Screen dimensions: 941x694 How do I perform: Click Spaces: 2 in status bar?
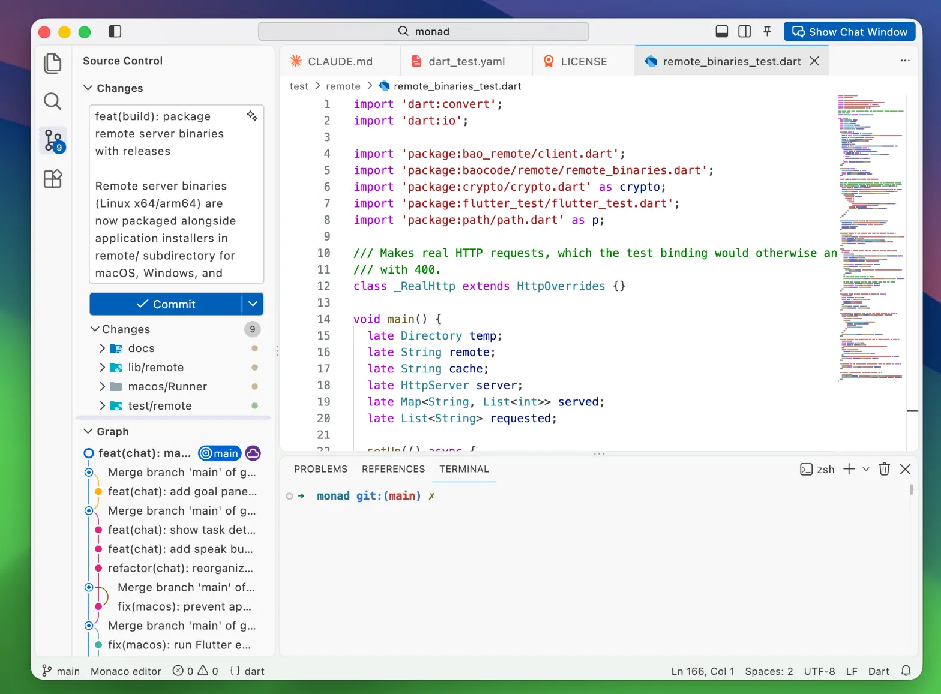(x=769, y=671)
